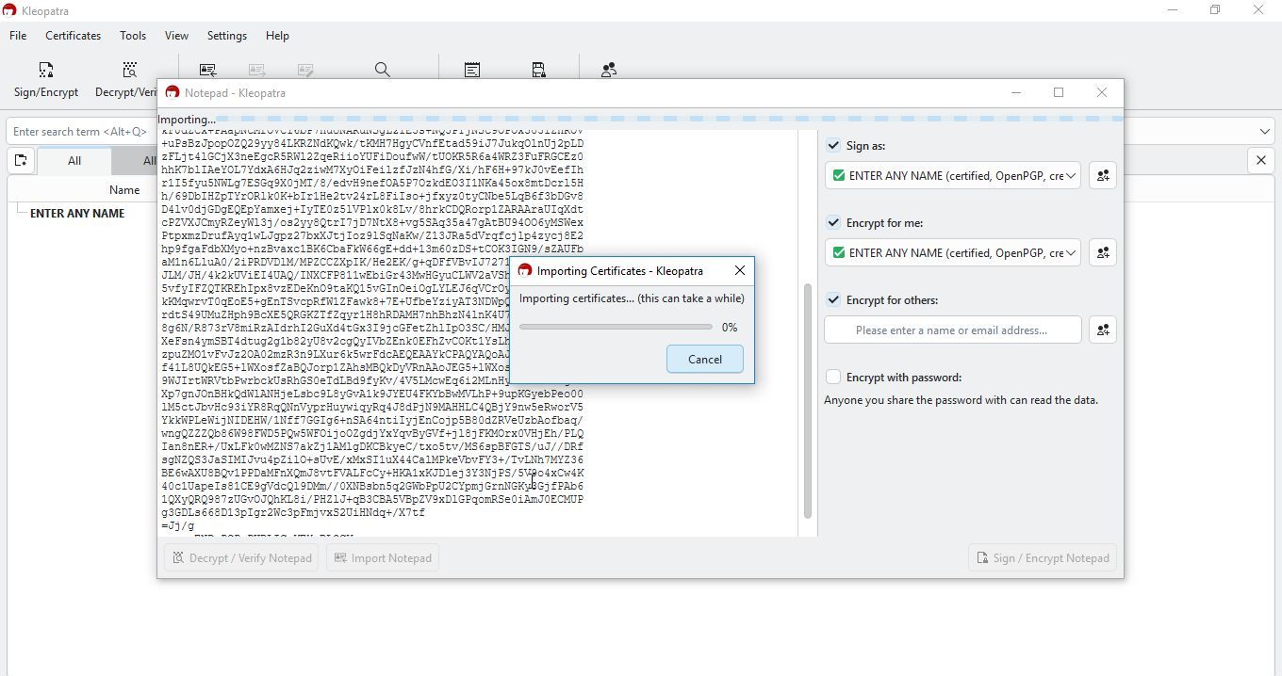Click the Name column header

[x=124, y=190]
